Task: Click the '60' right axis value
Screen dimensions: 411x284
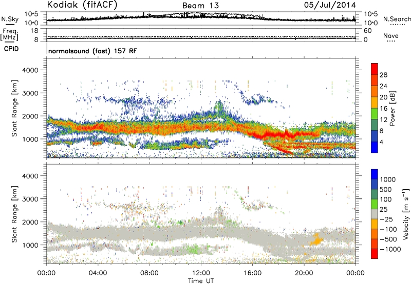Action: click(367, 31)
